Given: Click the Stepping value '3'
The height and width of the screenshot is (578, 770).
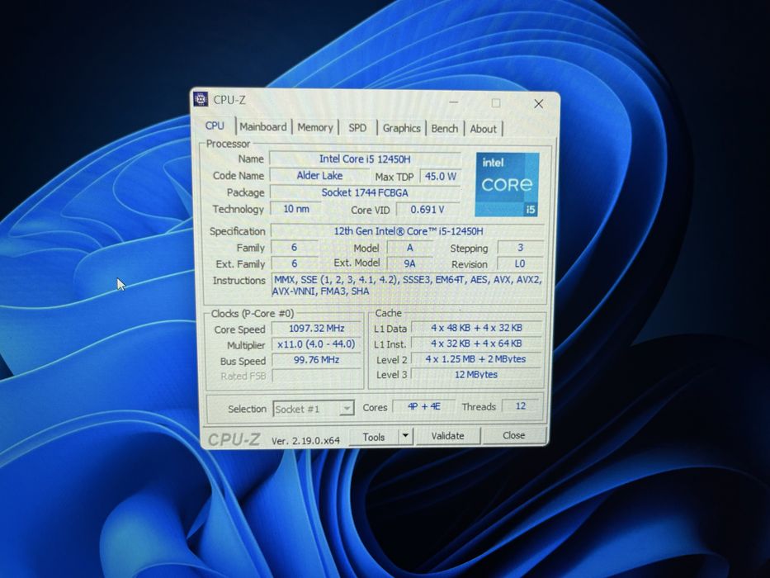Looking at the screenshot, I should [x=520, y=248].
